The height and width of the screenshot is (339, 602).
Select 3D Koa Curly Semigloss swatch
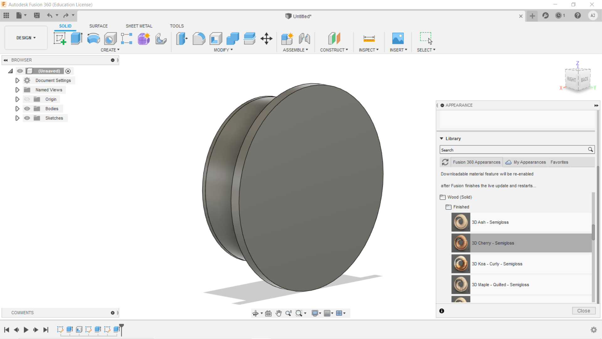(461, 264)
